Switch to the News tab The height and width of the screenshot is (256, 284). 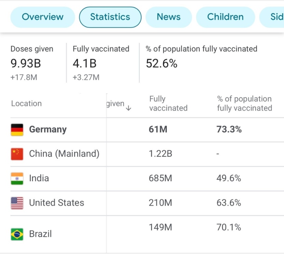(x=168, y=17)
